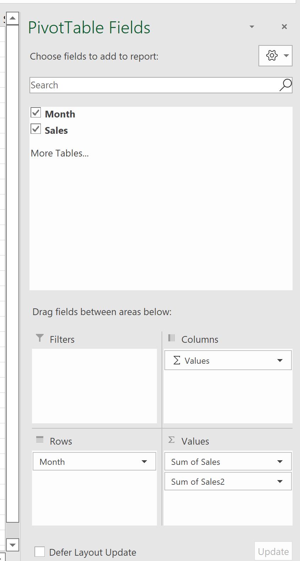The height and width of the screenshot is (561, 300).
Task: Click the Sigma icon on Values in Columns
Action: (x=176, y=360)
